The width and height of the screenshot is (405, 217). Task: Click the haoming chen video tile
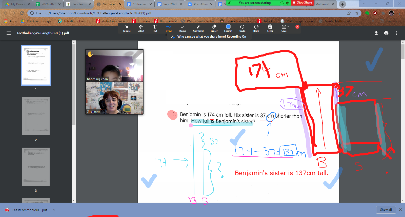(x=114, y=66)
